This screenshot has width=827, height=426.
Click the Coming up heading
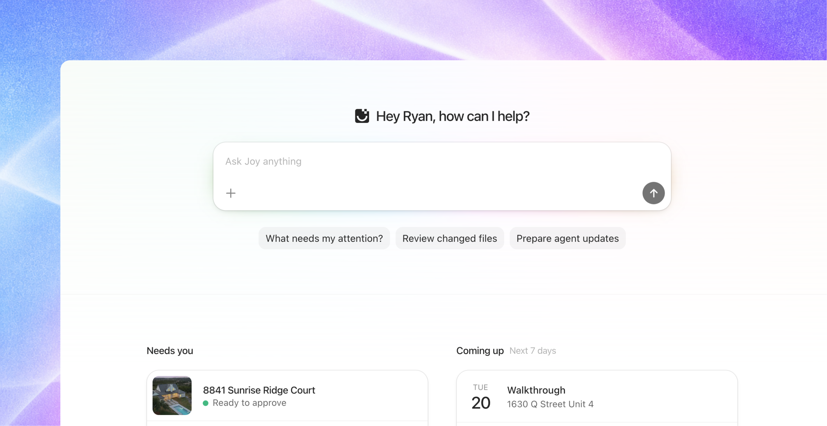coord(480,351)
